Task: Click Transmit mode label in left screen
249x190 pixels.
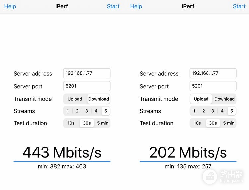Action: click(33, 99)
